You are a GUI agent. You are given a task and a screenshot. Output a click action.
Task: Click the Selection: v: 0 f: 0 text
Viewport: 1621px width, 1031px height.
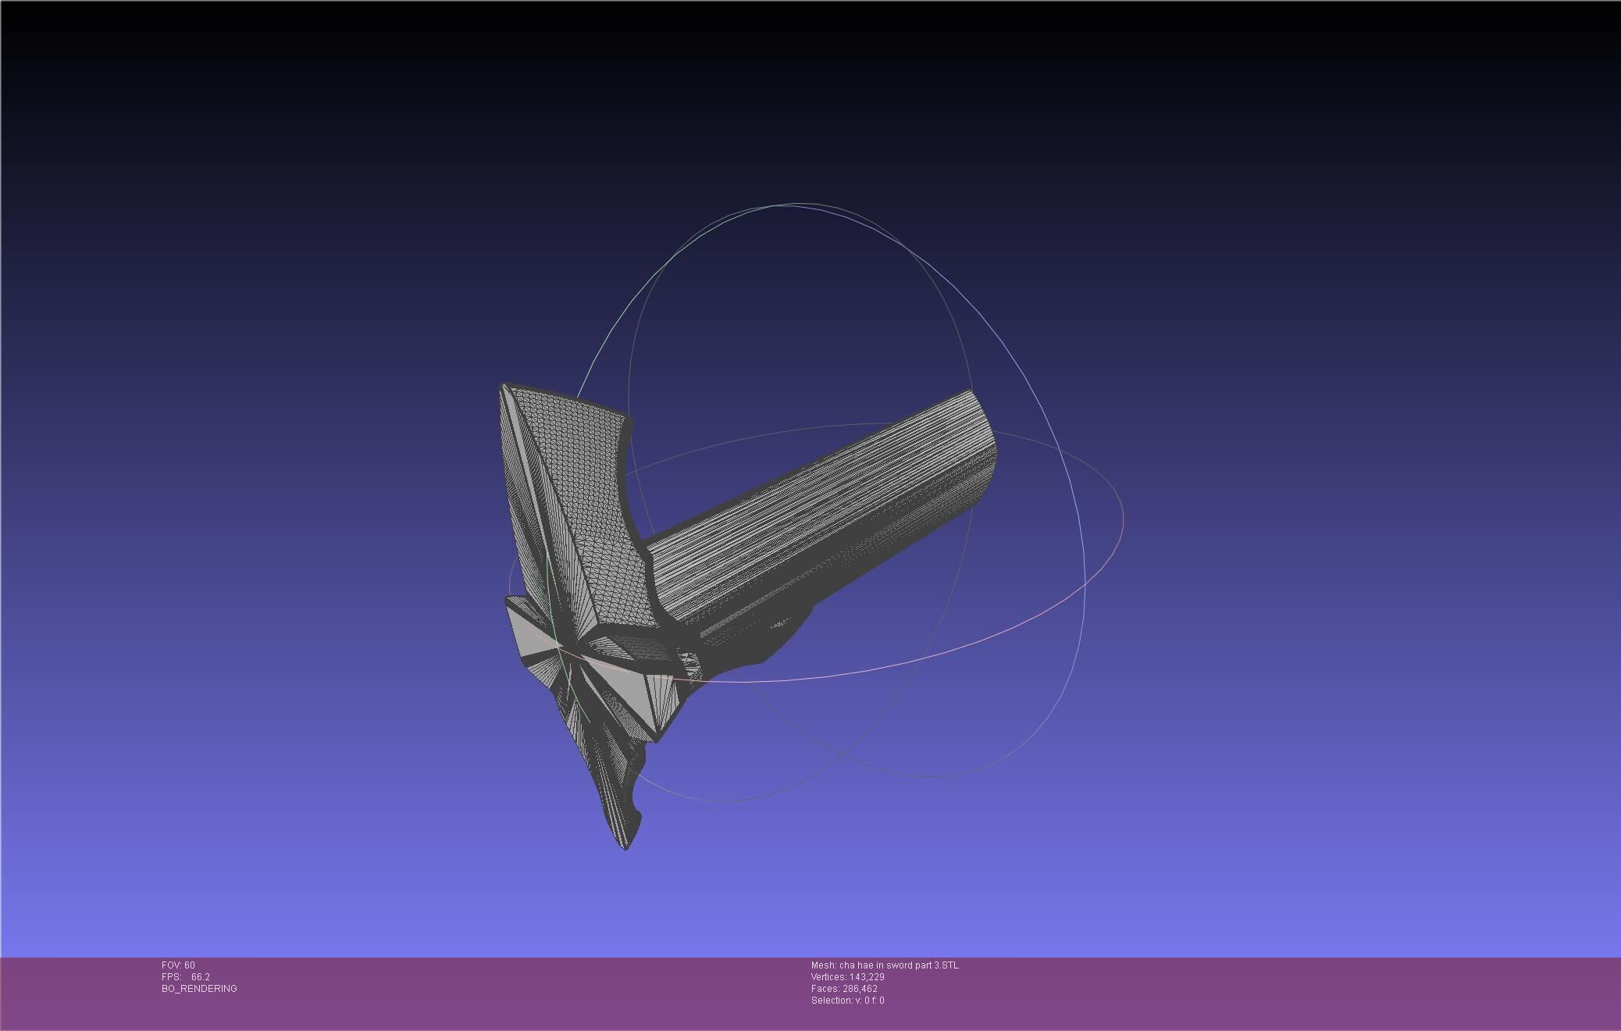pos(848,1001)
